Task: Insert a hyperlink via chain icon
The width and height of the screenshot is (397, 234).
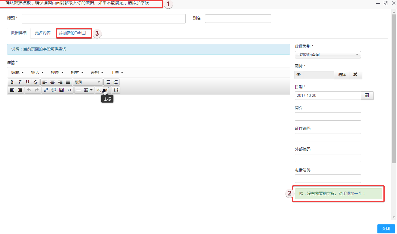Action: click(46, 90)
